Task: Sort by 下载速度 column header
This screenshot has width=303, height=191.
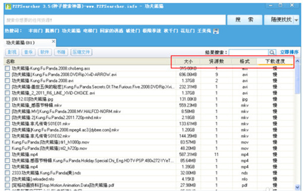Action: [x=275, y=62]
